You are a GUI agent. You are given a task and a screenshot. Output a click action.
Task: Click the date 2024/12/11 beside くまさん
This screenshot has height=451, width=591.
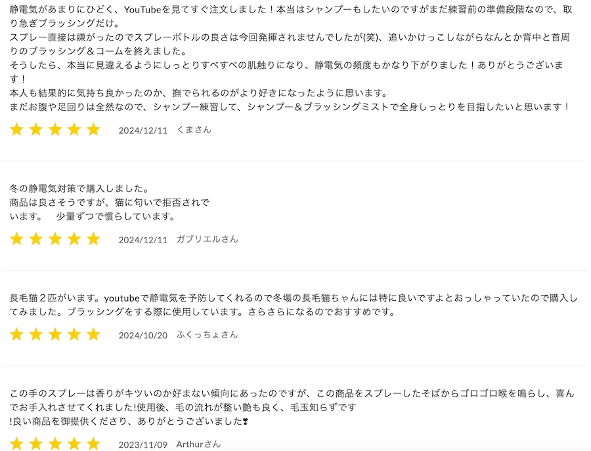click(143, 130)
